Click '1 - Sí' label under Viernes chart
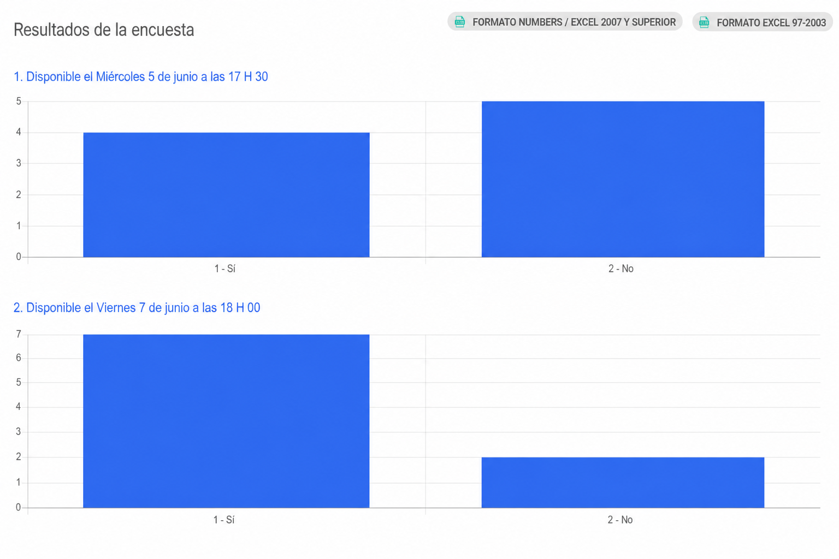This screenshot has width=839, height=559. (224, 520)
